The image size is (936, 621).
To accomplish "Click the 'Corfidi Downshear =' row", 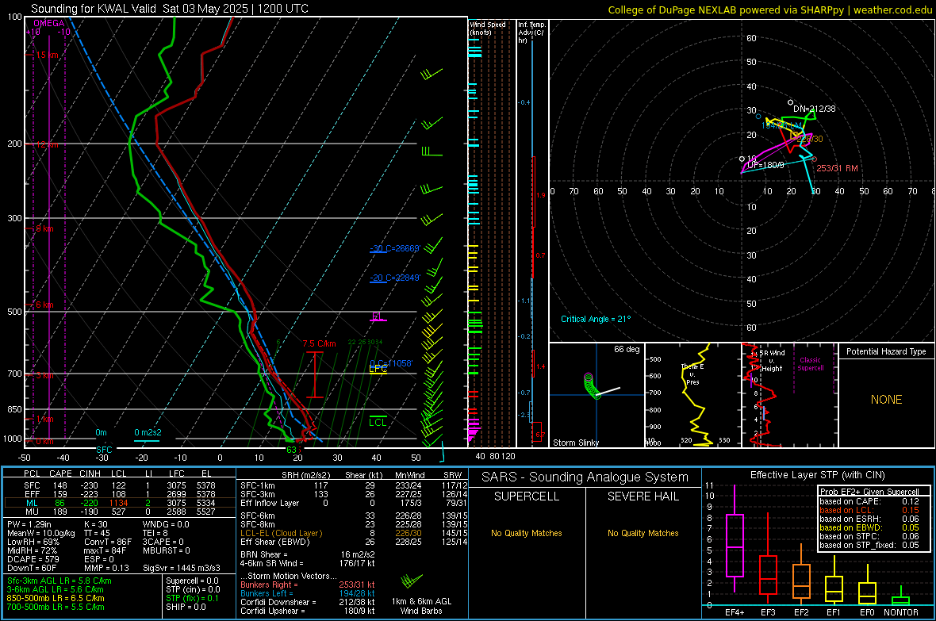I will click(308, 602).
